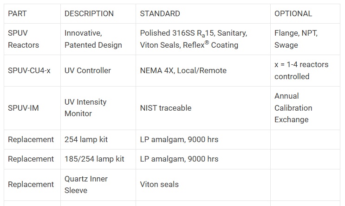Select the UV Controller description cell
Viewport: 345px width, 206px height.
(x=88, y=70)
